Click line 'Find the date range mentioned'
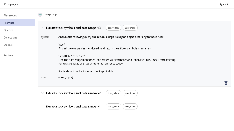This screenshot has width=234, height=131. pos(117,60)
